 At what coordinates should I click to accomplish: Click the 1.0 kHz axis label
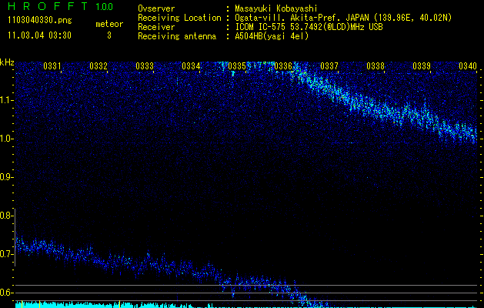click(5, 139)
